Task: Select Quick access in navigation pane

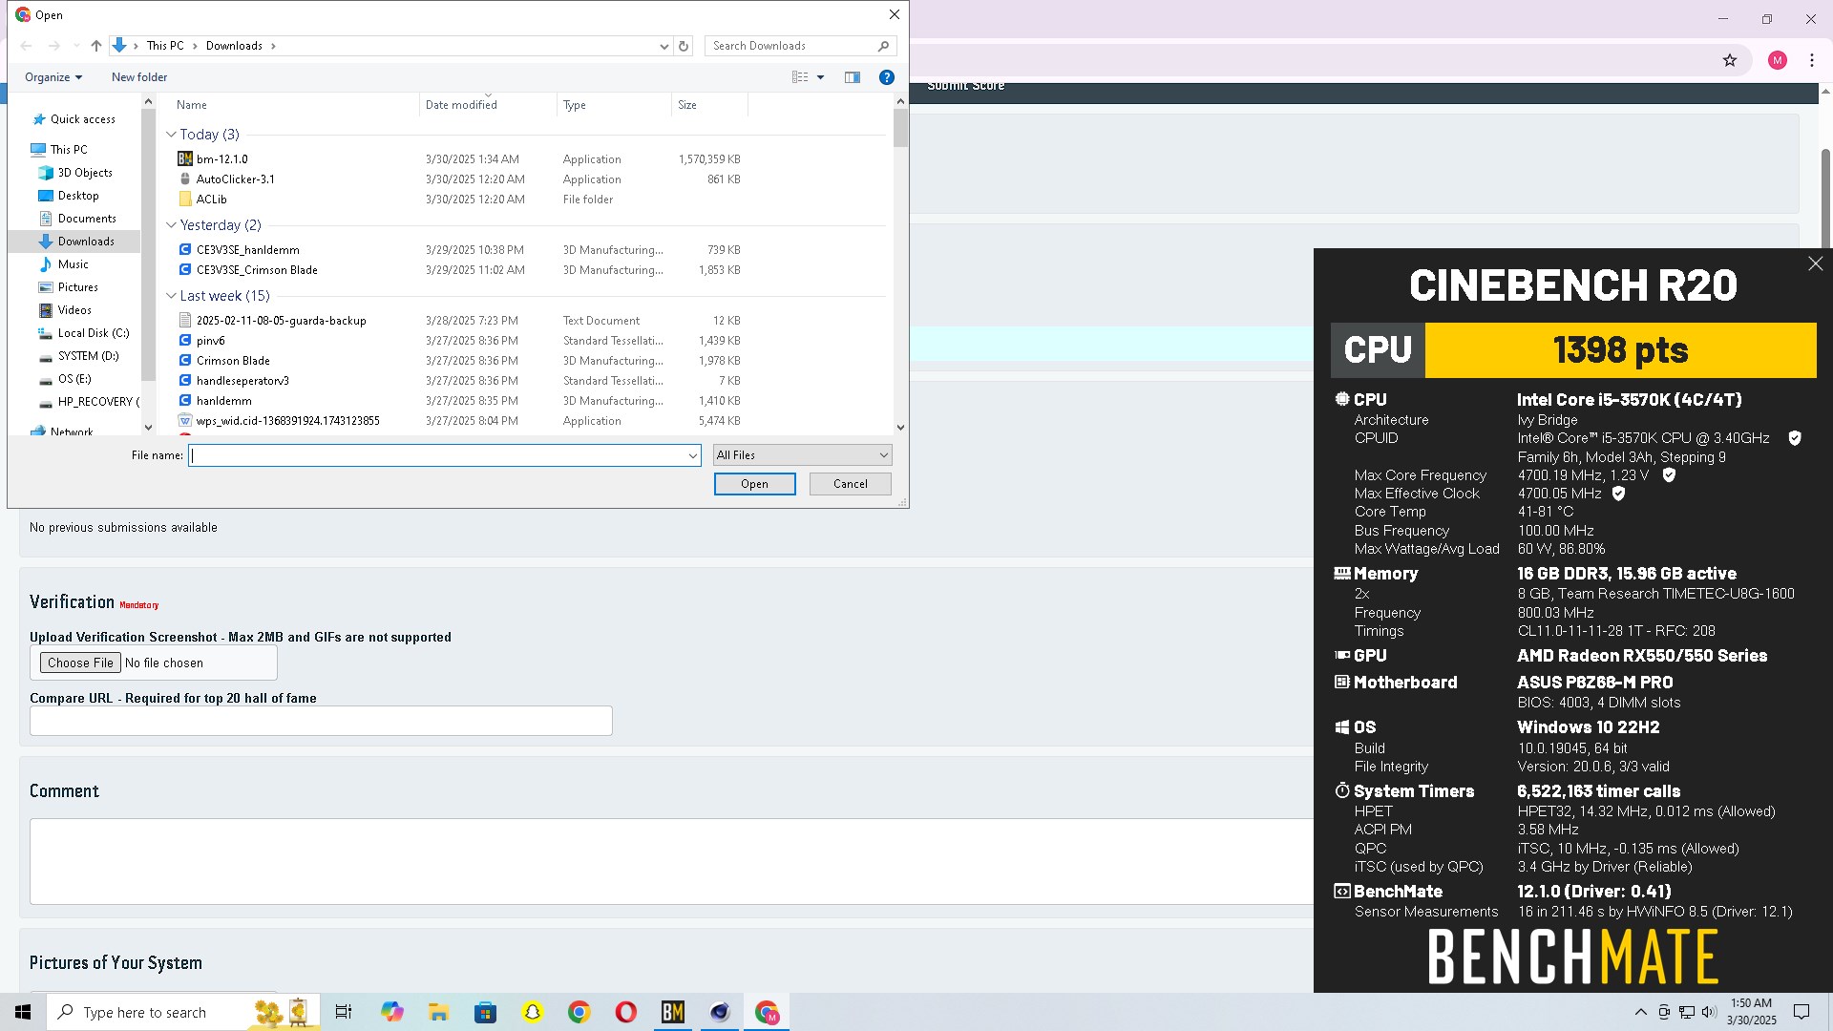Action: pos(82,119)
